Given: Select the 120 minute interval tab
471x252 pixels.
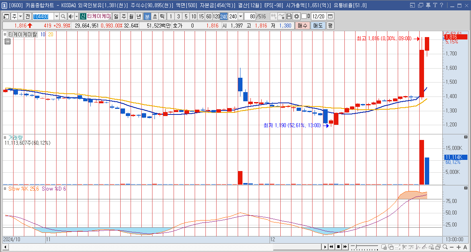Looking at the screenshot, I should click(216, 16).
